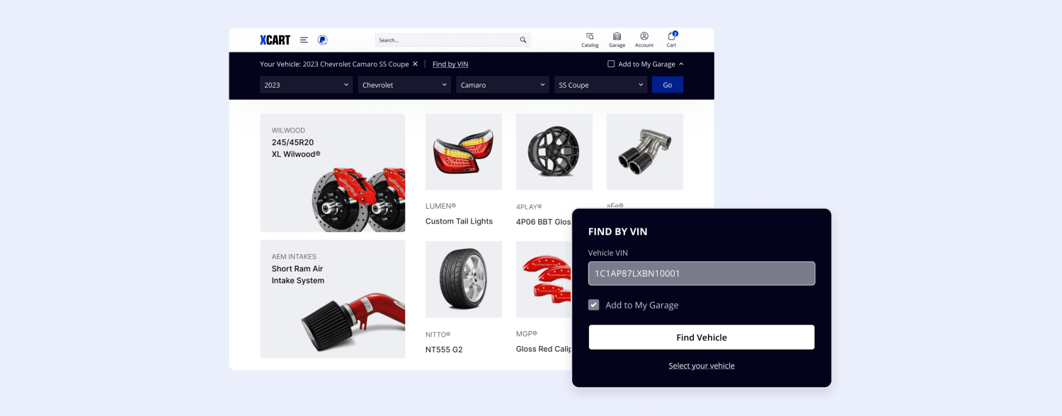Open the Catalog icon in header
1062x416 pixels.
pos(589,39)
